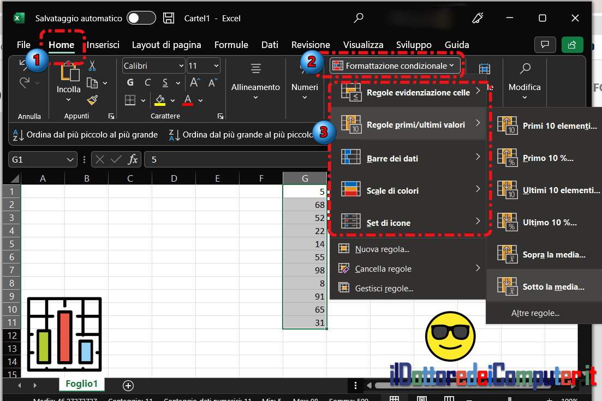Open the Formattazione condizionale dropdown
The image size is (602, 401).
395,66
